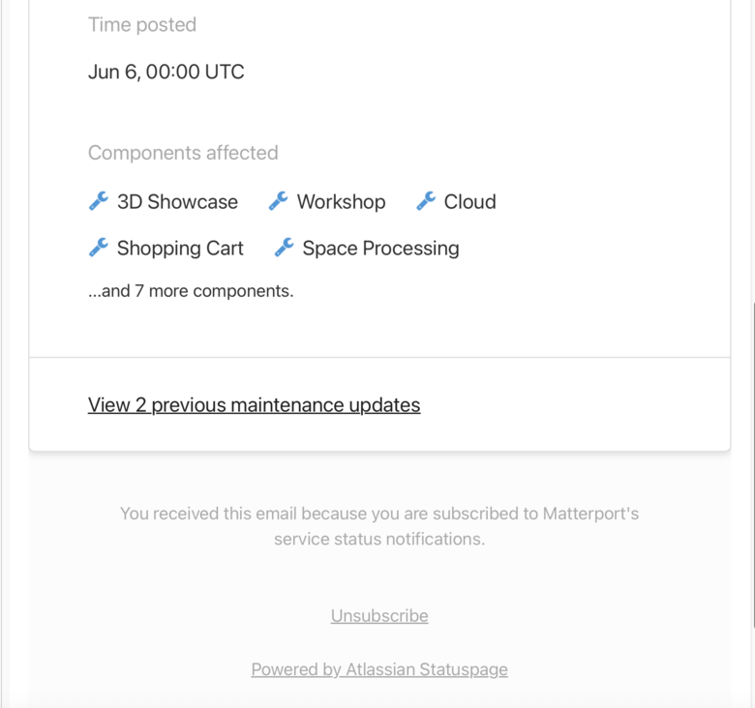Click the Components affected heading

pos(183,153)
